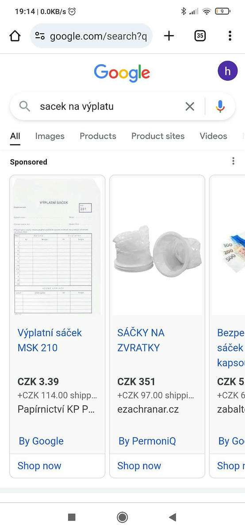Open Chrome three-dot overflow menu

click(x=230, y=36)
